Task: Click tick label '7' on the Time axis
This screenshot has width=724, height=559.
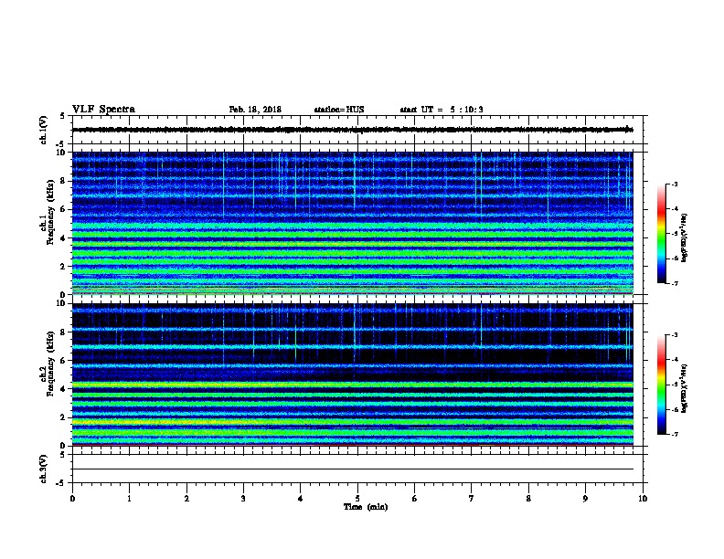Action: 472,499
